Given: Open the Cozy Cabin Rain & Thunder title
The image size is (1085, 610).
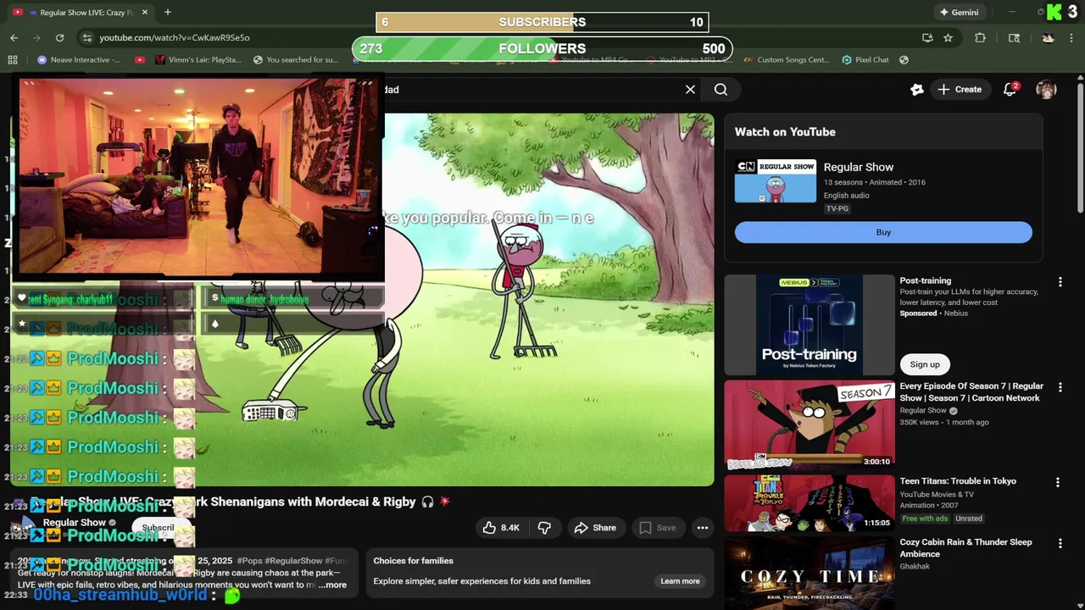Looking at the screenshot, I should (965, 548).
